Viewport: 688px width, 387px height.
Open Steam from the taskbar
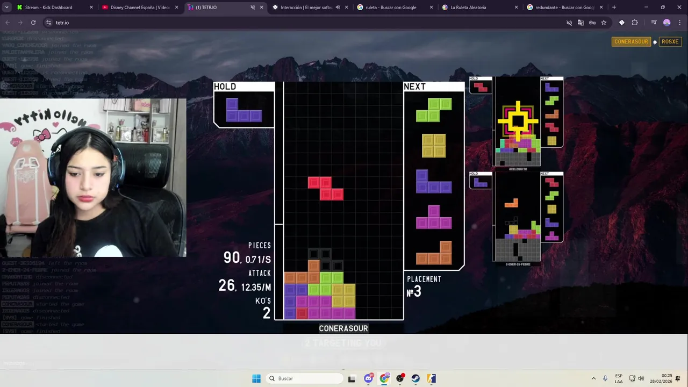pos(415,378)
